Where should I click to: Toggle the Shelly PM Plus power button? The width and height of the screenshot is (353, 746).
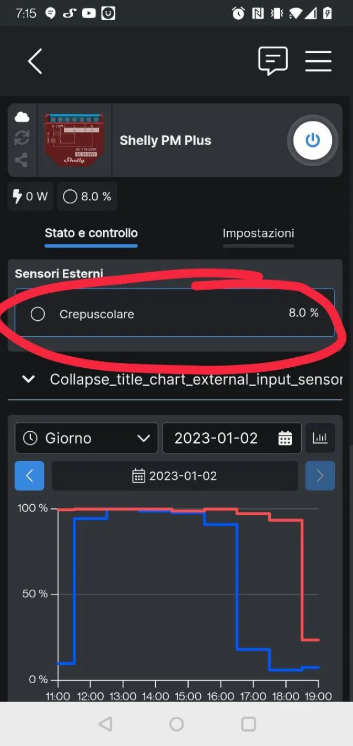point(312,140)
